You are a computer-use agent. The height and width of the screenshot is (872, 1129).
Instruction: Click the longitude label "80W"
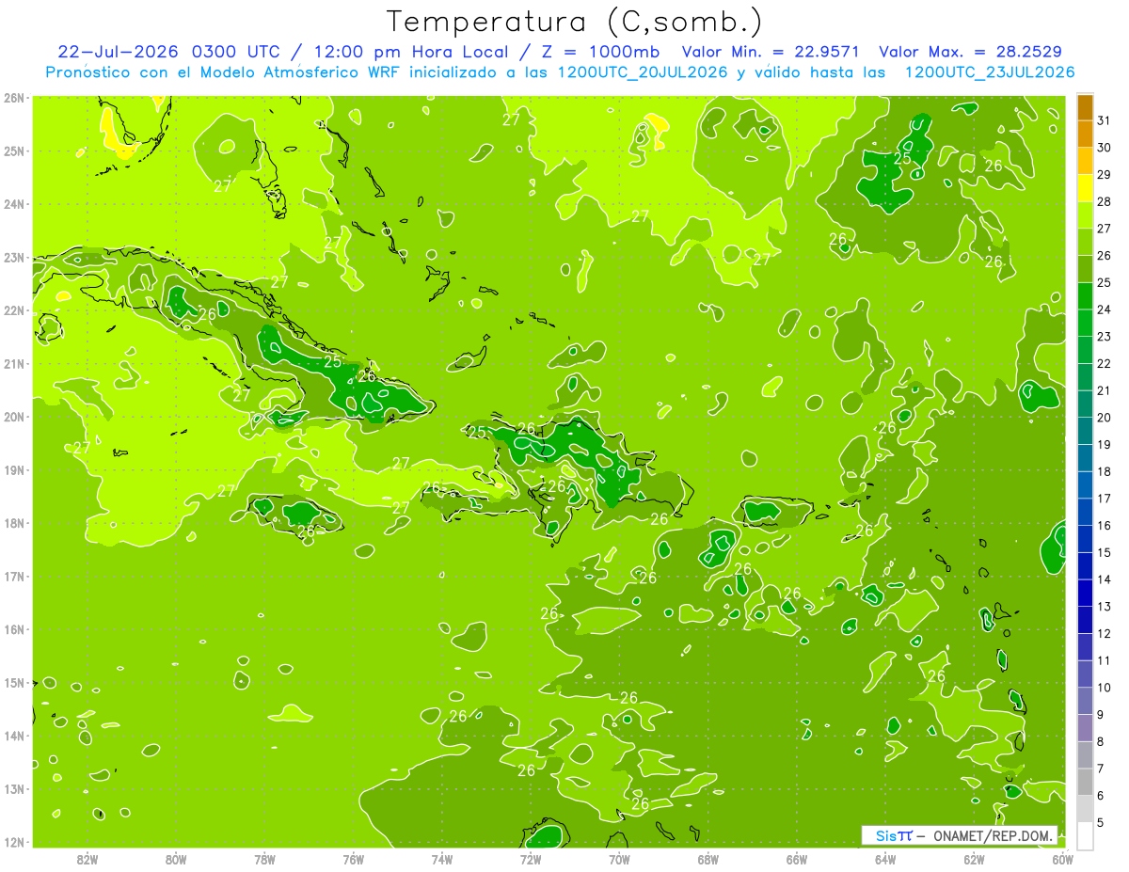pyautogui.click(x=176, y=859)
